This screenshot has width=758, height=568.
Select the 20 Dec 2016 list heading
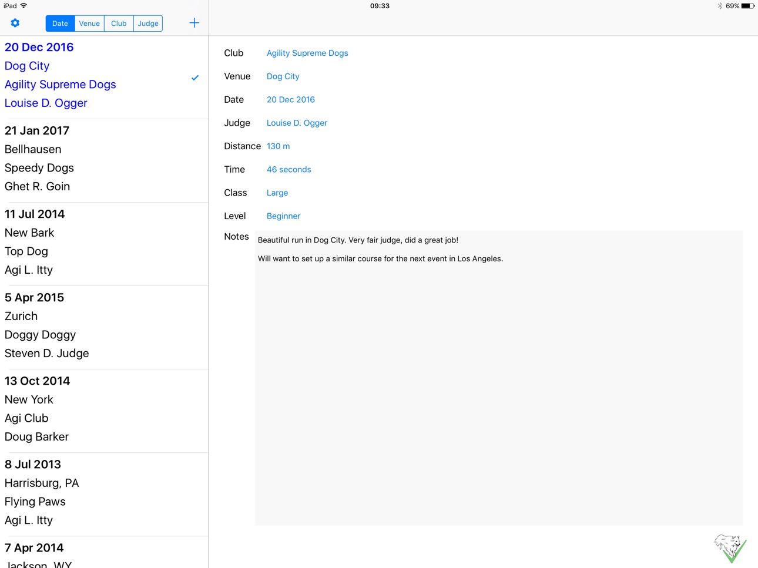pyautogui.click(x=39, y=48)
